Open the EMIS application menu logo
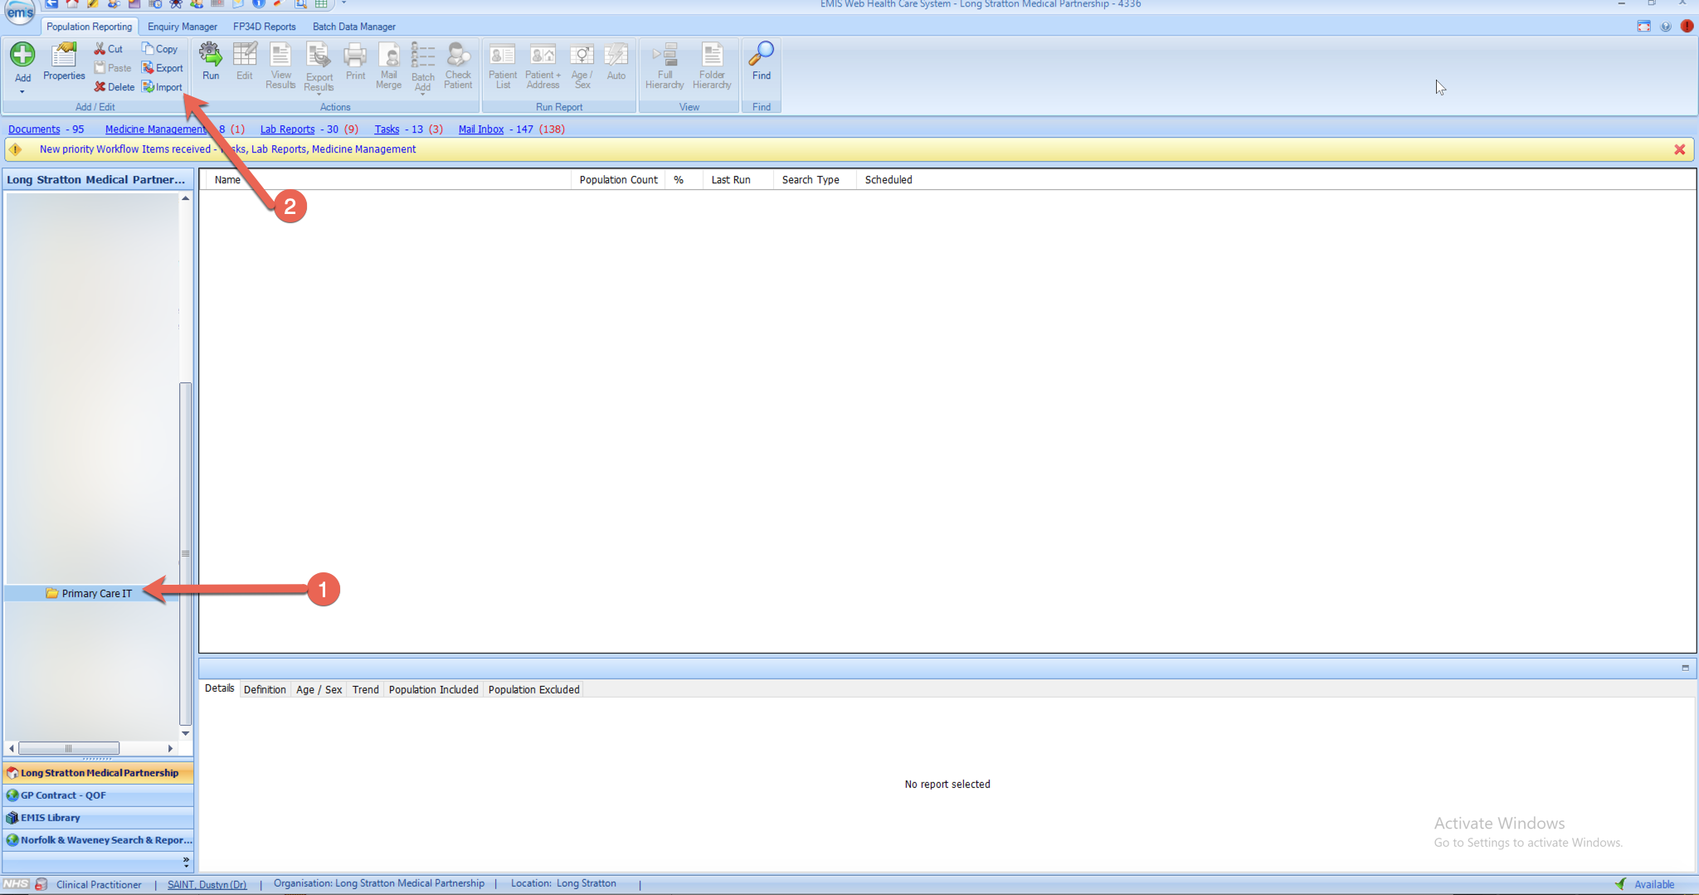Image resolution: width=1699 pixels, height=895 pixels. click(x=20, y=12)
